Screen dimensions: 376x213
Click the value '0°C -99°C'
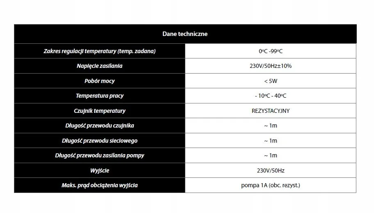click(271, 51)
